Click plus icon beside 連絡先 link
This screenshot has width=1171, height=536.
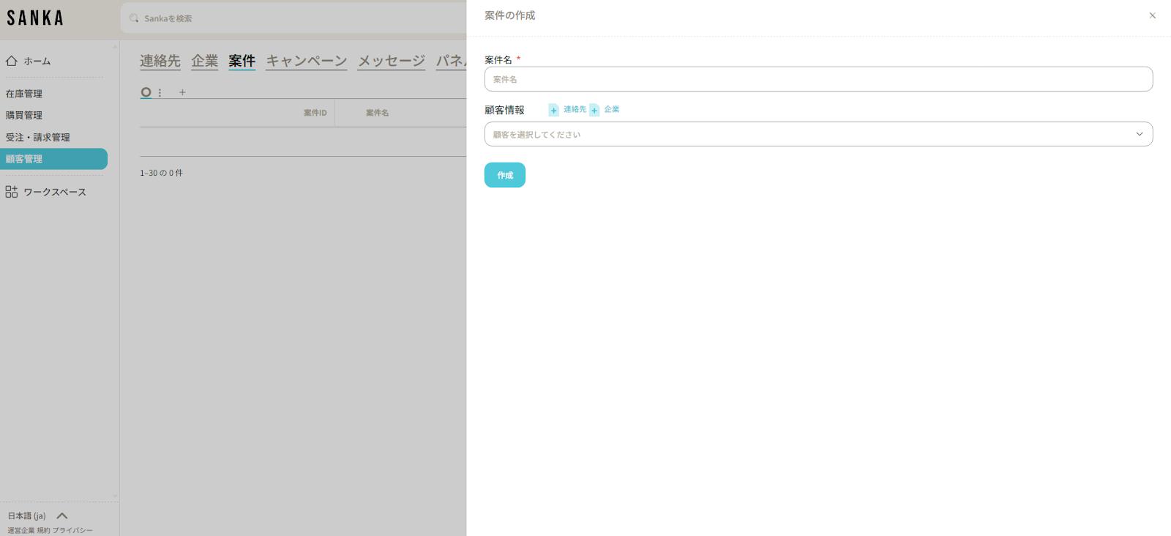click(553, 110)
